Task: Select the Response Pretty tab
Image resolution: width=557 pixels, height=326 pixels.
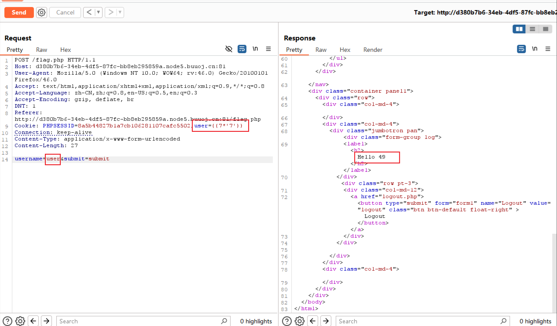Action: pyautogui.click(x=294, y=50)
